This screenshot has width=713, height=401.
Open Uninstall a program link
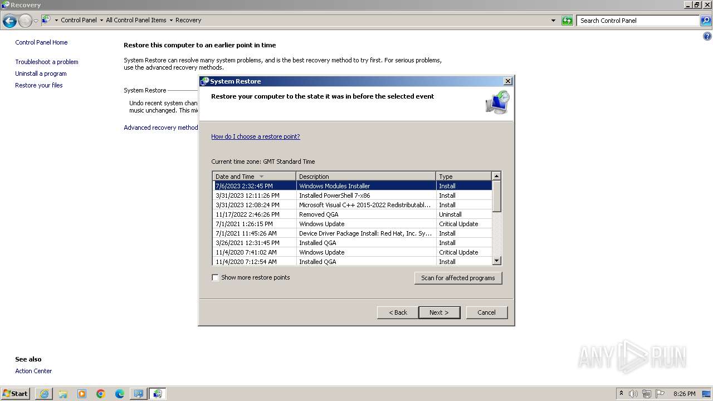(x=41, y=74)
